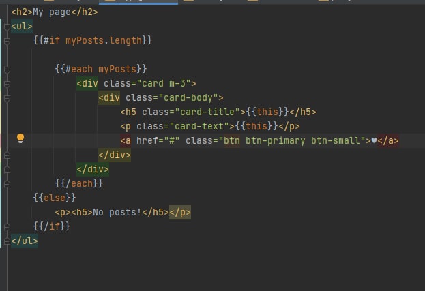Click fold end marker beside {{/if}}
This screenshot has height=291, width=425.
click(x=7, y=227)
